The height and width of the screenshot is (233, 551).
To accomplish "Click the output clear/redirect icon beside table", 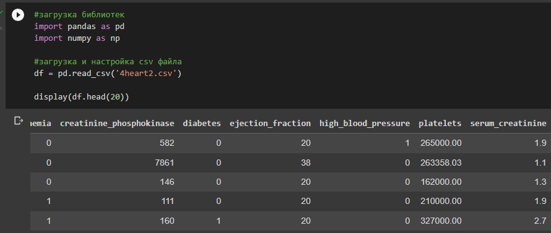I will tap(19, 121).
